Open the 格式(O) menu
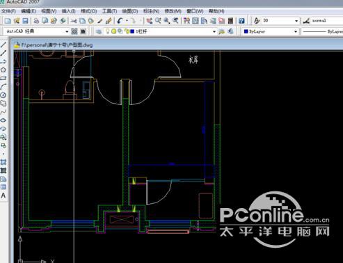Screen dimensions: 343x263 click(x=88, y=11)
